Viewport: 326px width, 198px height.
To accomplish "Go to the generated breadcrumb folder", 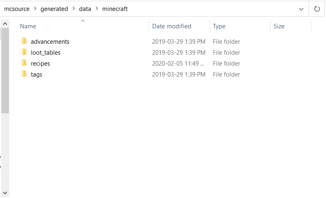I will pos(54,9).
